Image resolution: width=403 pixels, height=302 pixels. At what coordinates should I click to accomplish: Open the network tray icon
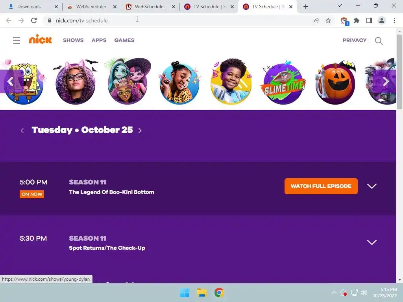pos(355,293)
